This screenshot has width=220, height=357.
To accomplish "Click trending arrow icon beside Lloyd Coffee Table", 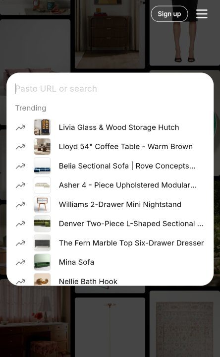I will (x=20, y=147).
